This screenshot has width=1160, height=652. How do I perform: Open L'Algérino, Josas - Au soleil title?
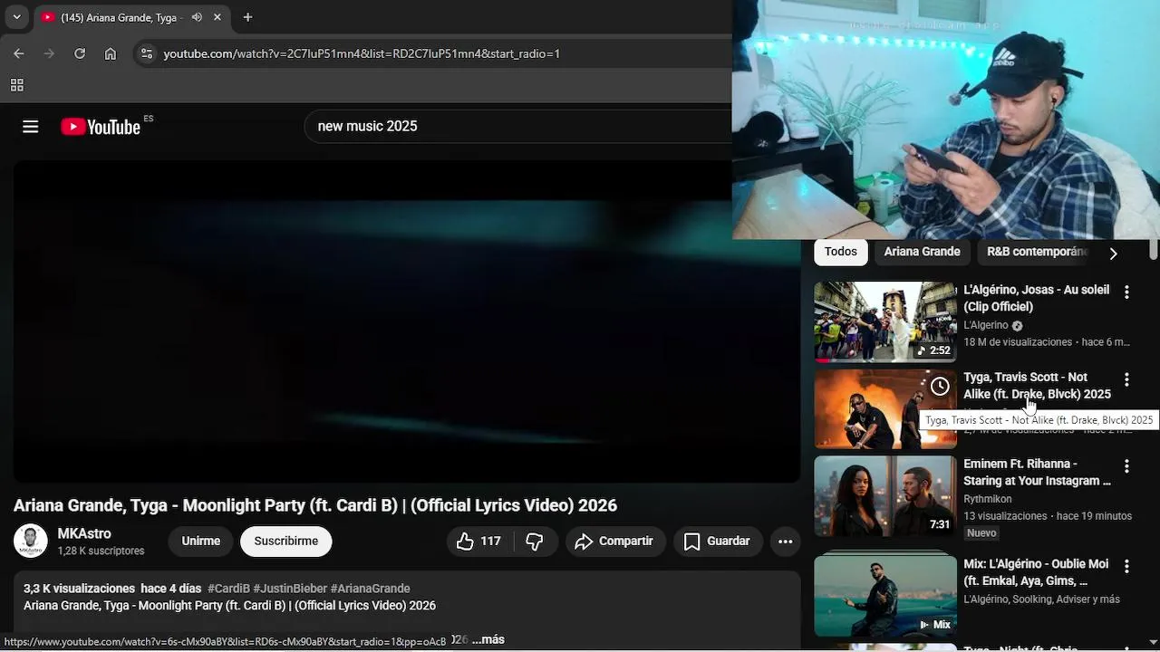point(1036,298)
